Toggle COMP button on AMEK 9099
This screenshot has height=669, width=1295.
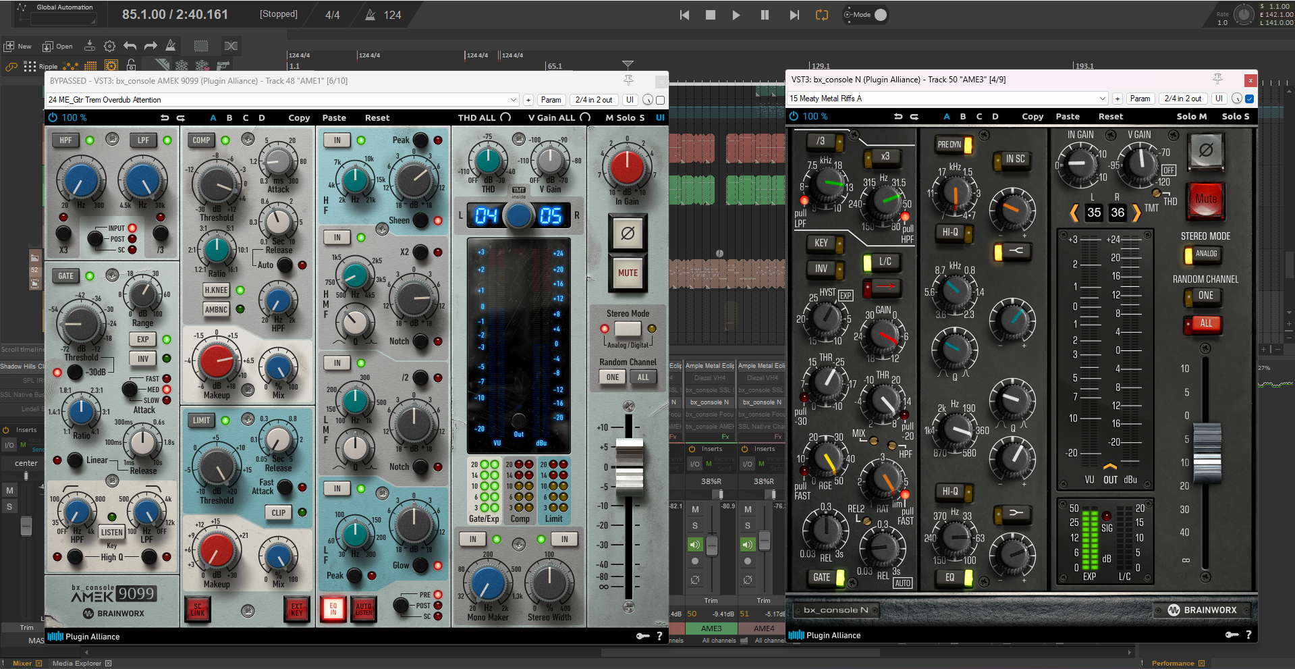pos(201,140)
